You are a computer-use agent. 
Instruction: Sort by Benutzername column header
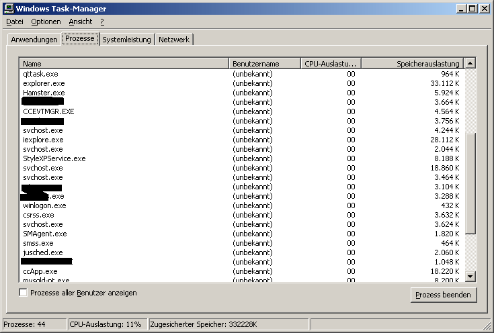pyautogui.click(x=265, y=64)
